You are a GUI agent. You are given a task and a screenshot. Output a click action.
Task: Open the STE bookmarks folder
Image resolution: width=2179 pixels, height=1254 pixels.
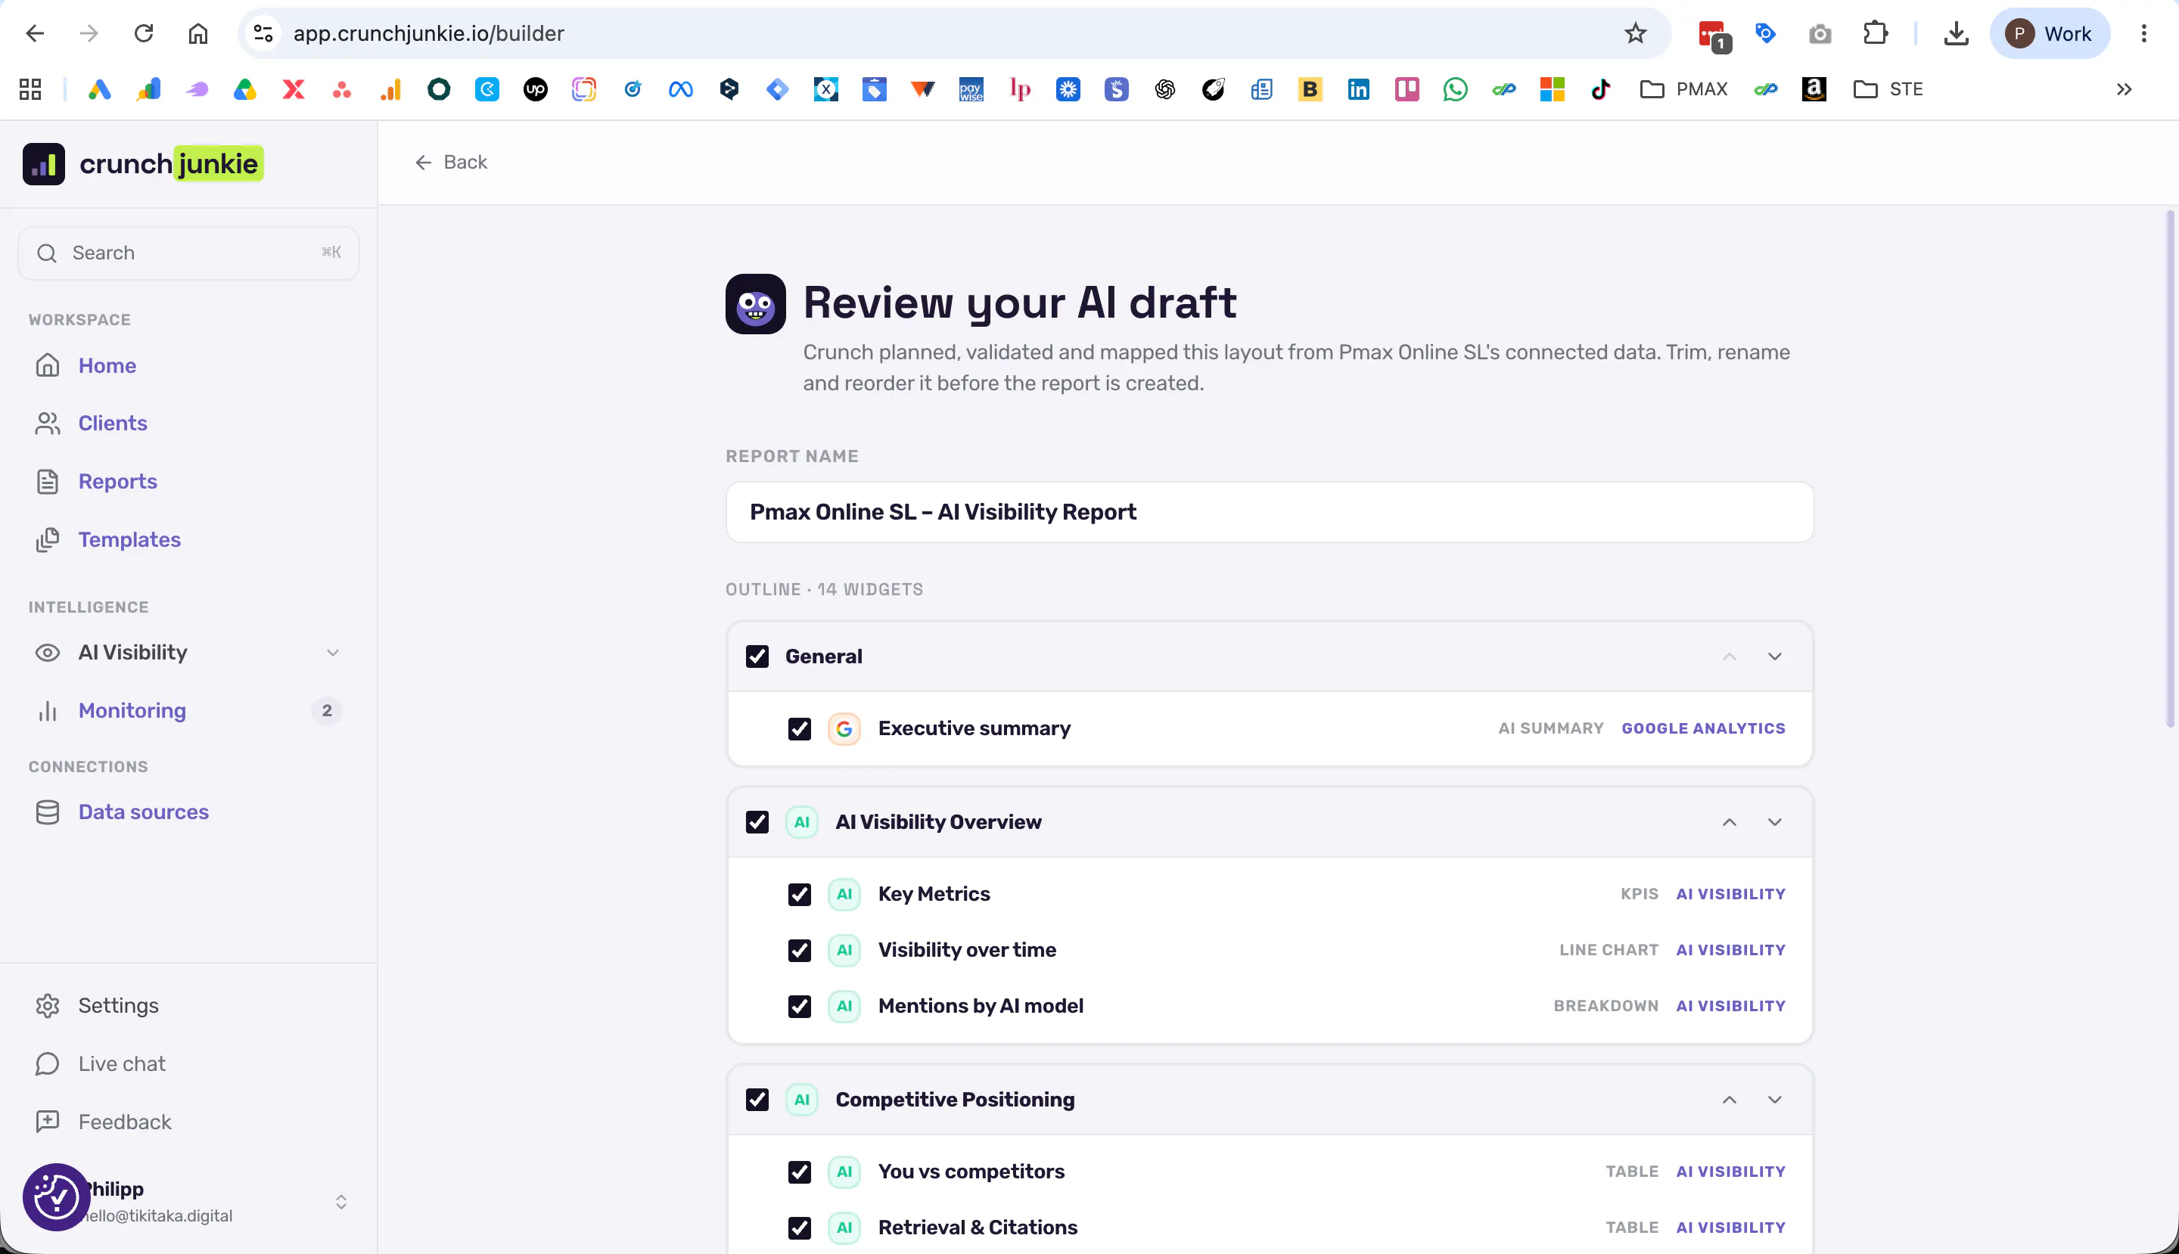click(x=1888, y=88)
